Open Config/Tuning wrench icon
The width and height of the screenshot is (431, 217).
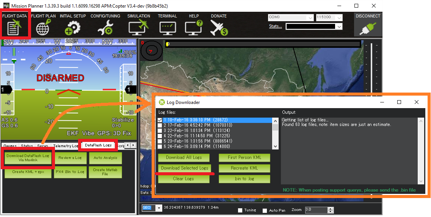(105, 27)
